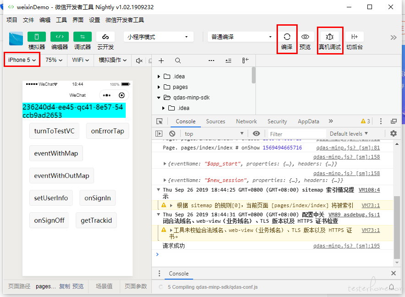This screenshot has width=405, height=297.
Task: Toggle the editor panel button
Action: pyautogui.click(x=60, y=37)
